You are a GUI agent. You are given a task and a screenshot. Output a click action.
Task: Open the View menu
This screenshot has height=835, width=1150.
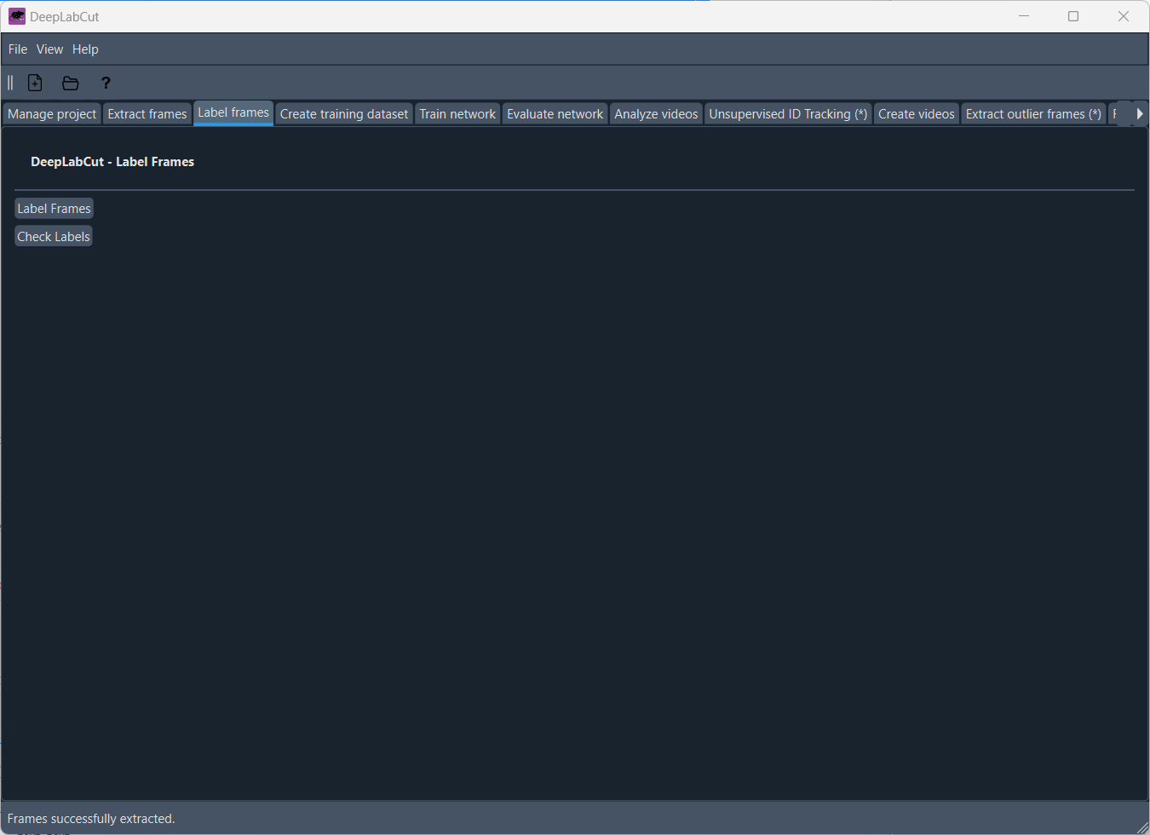tap(49, 49)
